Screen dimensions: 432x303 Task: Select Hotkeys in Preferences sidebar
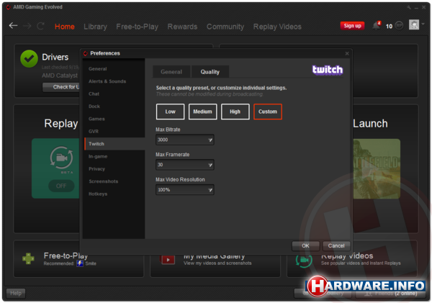(114, 194)
